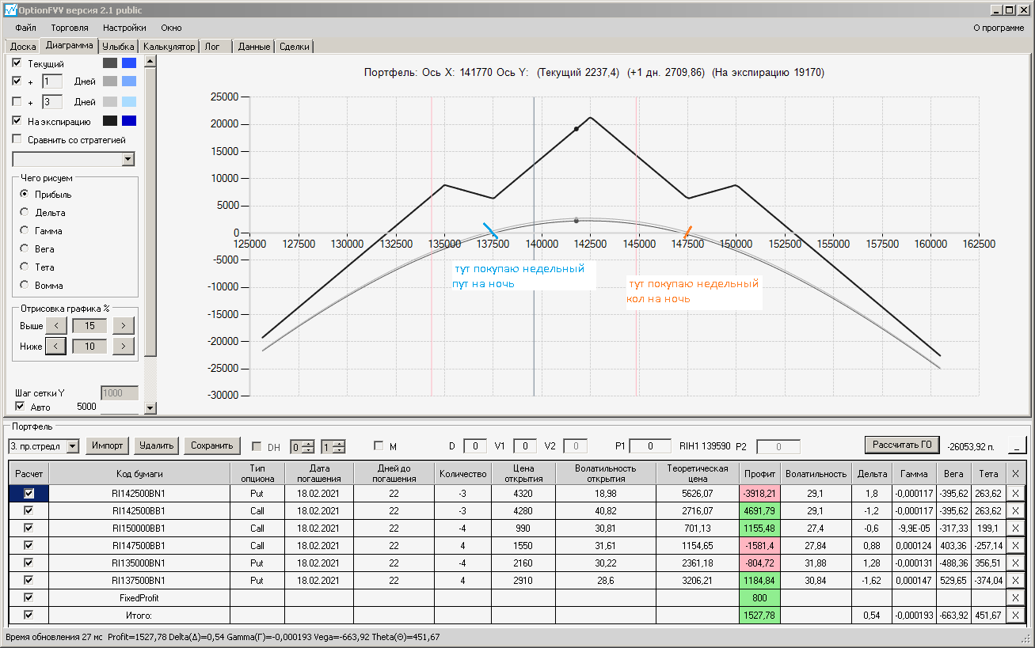Enable the +3 Дней curve checkbox

(x=17, y=101)
